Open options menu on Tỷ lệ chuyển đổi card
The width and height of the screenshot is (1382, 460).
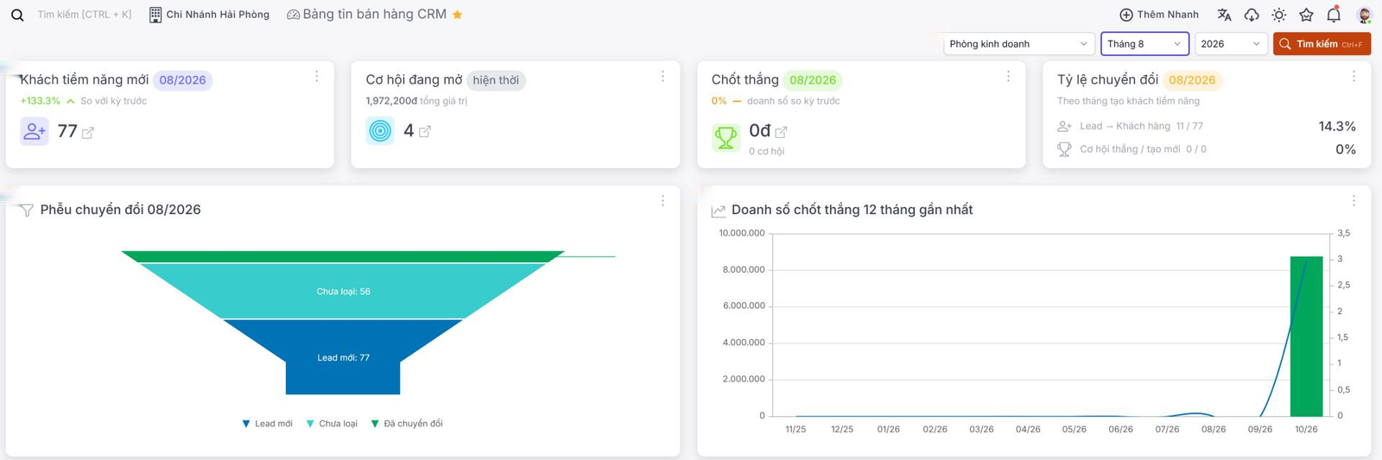(x=1353, y=77)
